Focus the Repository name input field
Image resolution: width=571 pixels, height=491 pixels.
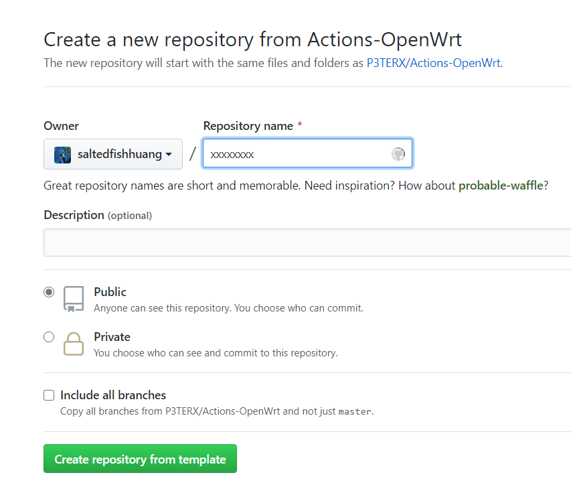click(x=307, y=153)
